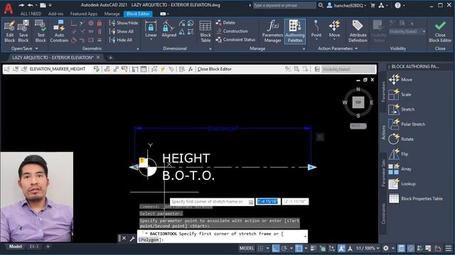
Task: Click the TOP face of ViewCube
Action: pos(358,102)
